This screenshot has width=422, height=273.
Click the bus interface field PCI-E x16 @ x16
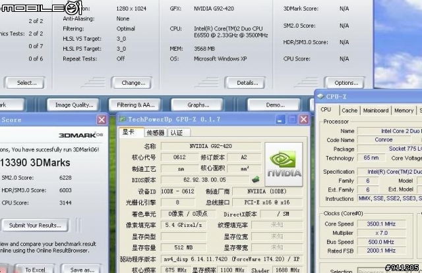pyautogui.click(x=267, y=203)
